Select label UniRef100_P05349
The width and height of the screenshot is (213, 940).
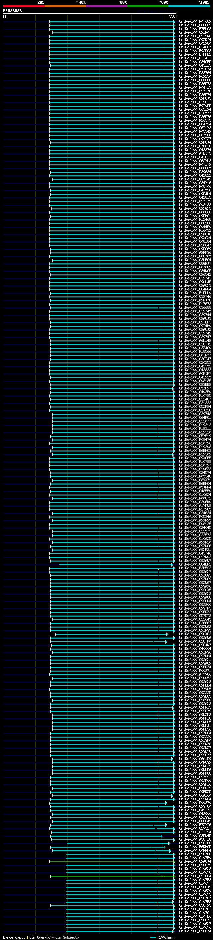[x=195, y=132]
